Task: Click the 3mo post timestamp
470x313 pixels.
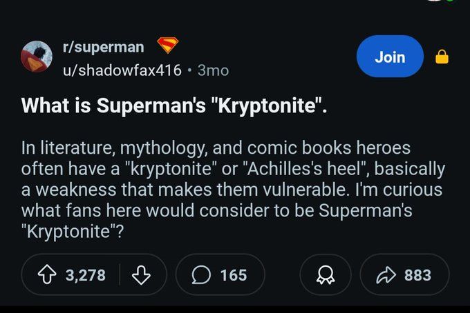Action: [x=213, y=70]
